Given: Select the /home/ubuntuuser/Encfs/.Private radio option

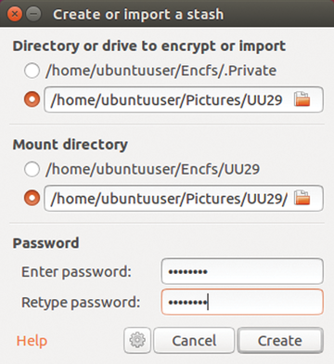Looking at the screenshot, I should (32, 71).
